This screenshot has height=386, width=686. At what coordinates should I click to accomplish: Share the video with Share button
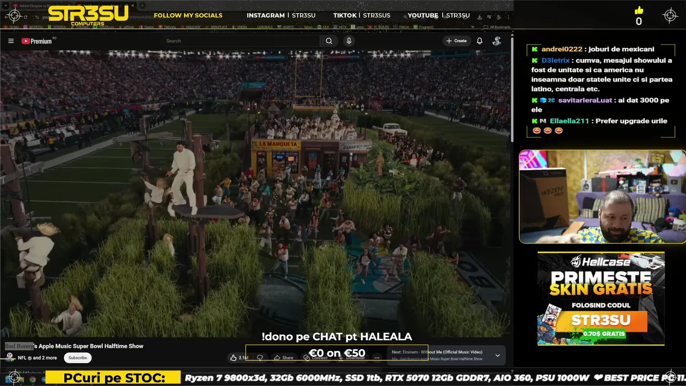click(284, 358)
